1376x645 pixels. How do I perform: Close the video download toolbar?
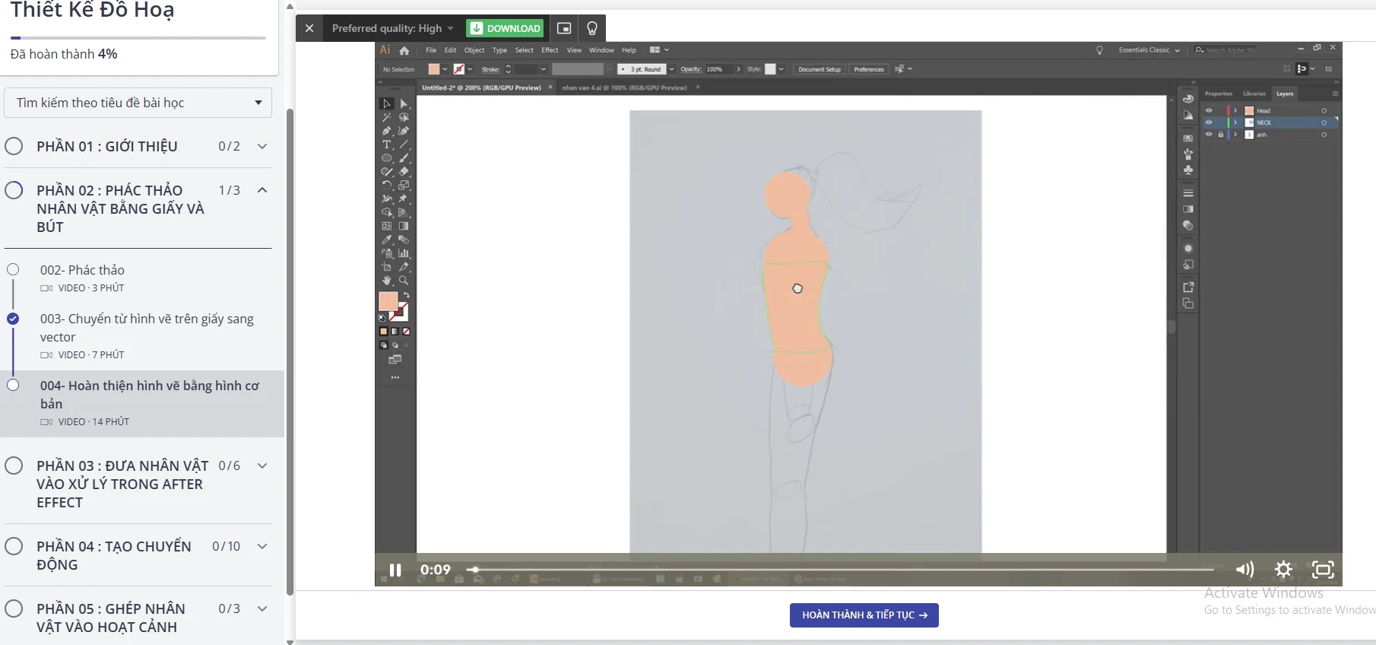pyautogui.click(x=309, y=28)
